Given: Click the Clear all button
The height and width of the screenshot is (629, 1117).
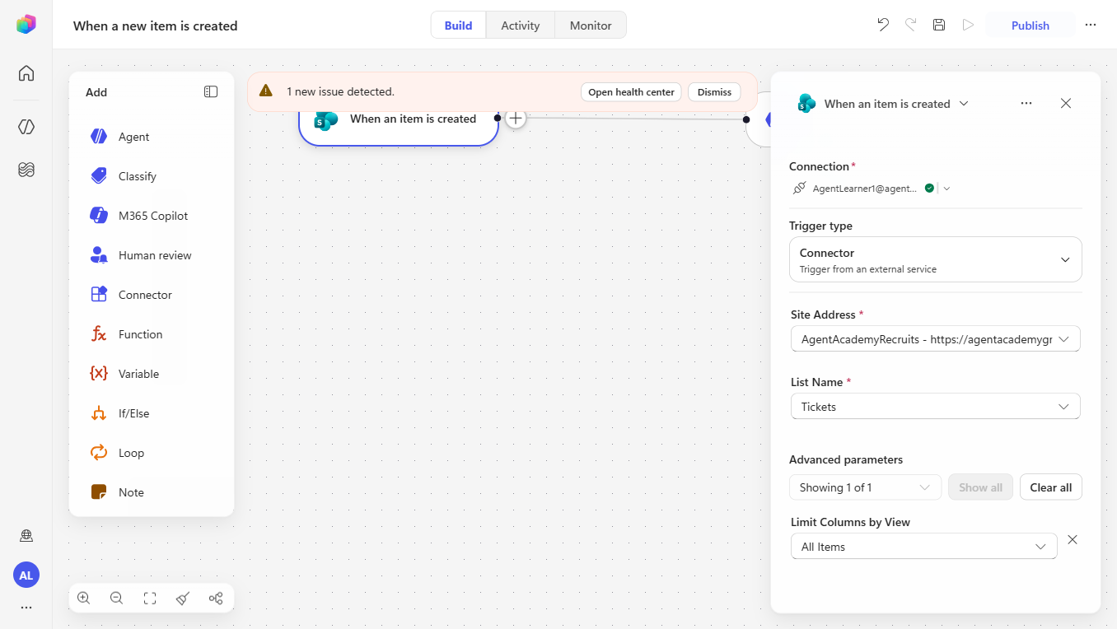Looking at the screenshot, I should [1051, 487].
